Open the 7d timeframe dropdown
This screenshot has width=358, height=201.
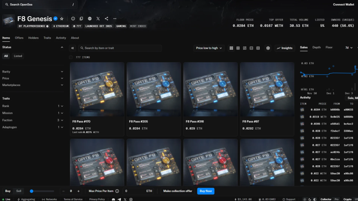349,48
